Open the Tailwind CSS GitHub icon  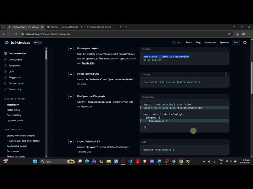pyautogui.click(x=245, y=43)
